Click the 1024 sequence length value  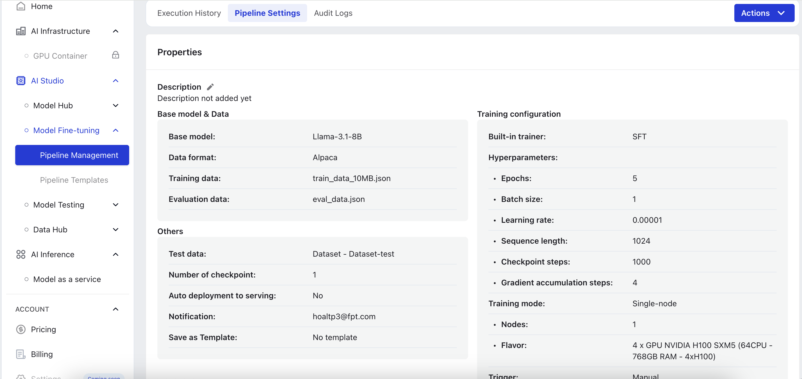coord(641,241)
